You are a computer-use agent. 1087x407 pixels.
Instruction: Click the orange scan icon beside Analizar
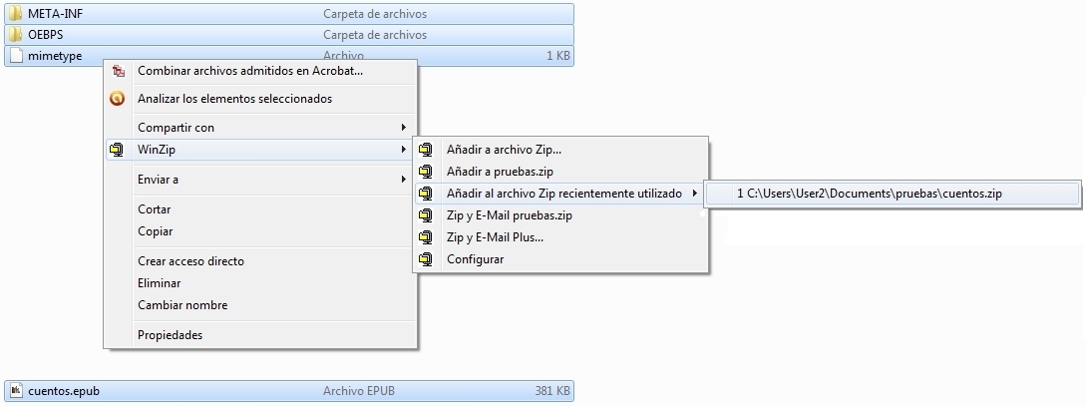pos(117,99)
